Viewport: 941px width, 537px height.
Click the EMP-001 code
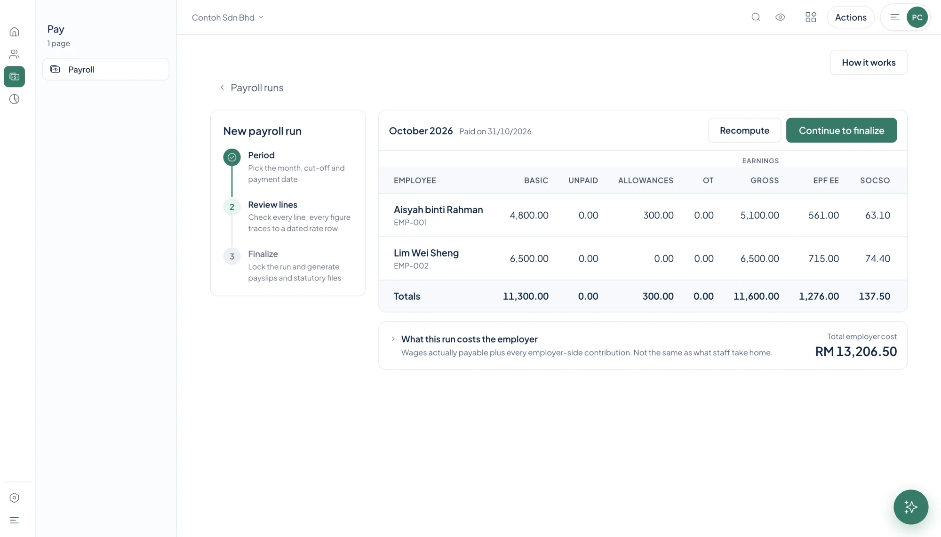pyautogui.click(x=410, y=223)
